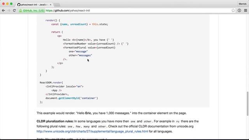249x140 pixels.
Task: Reload the page with refresh icon
Action: (14, 10)
